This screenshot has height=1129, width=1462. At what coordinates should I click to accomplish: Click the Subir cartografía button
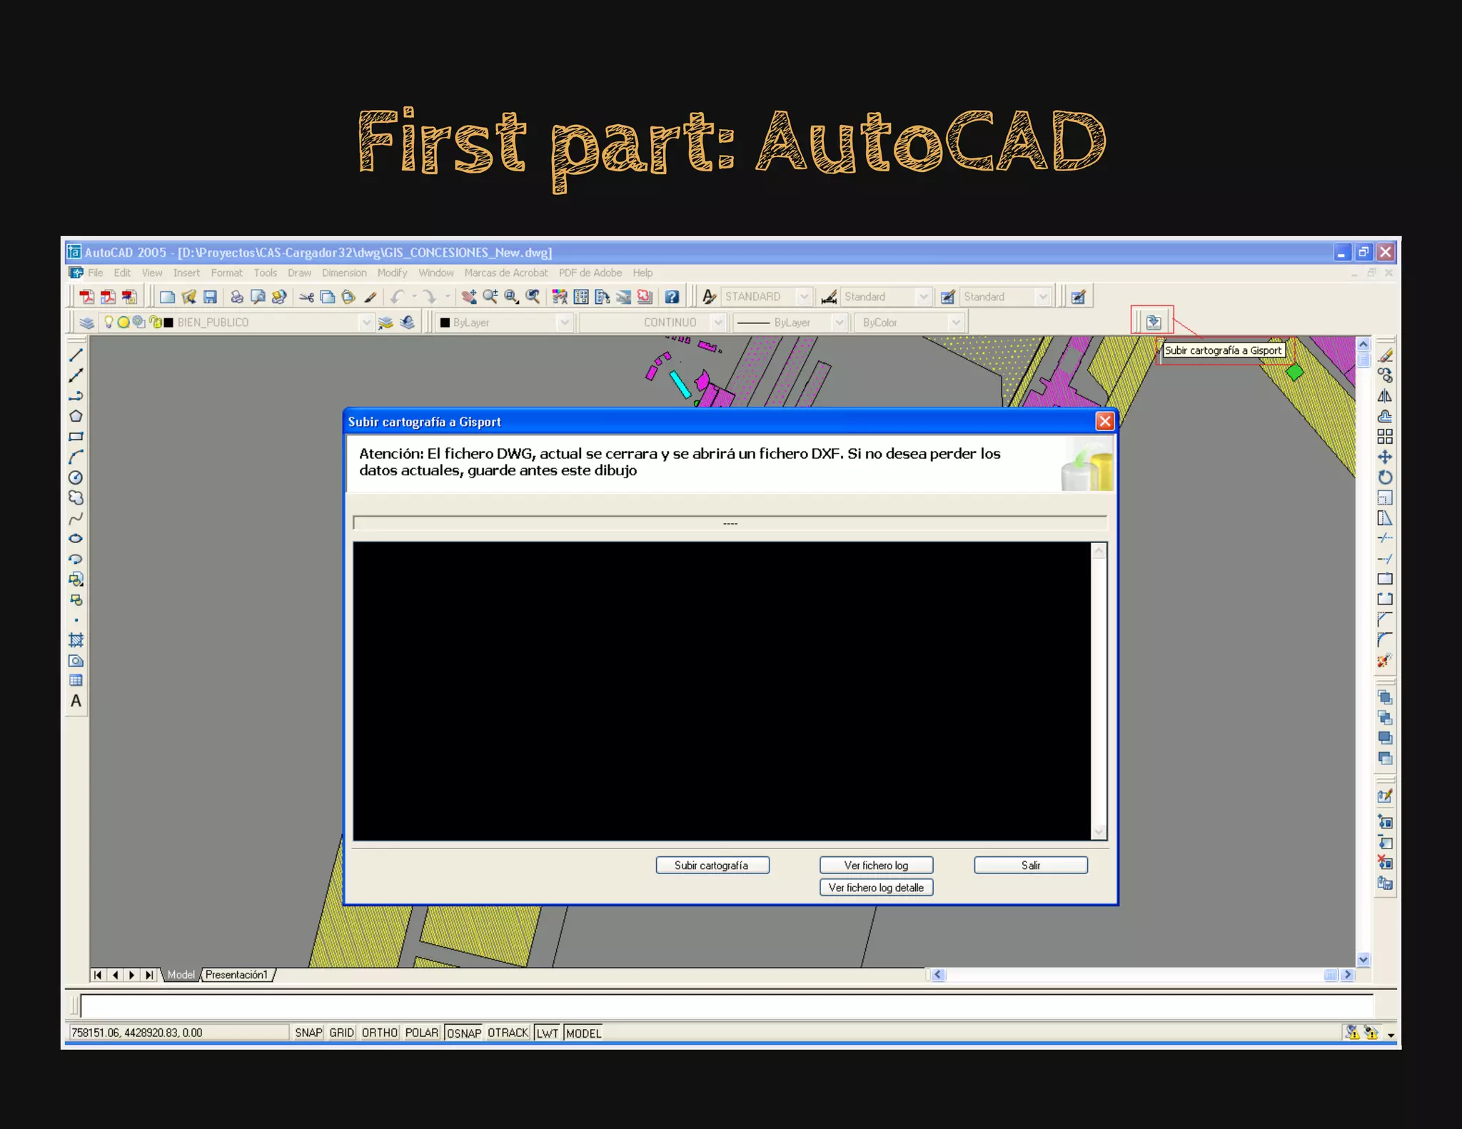712,865
